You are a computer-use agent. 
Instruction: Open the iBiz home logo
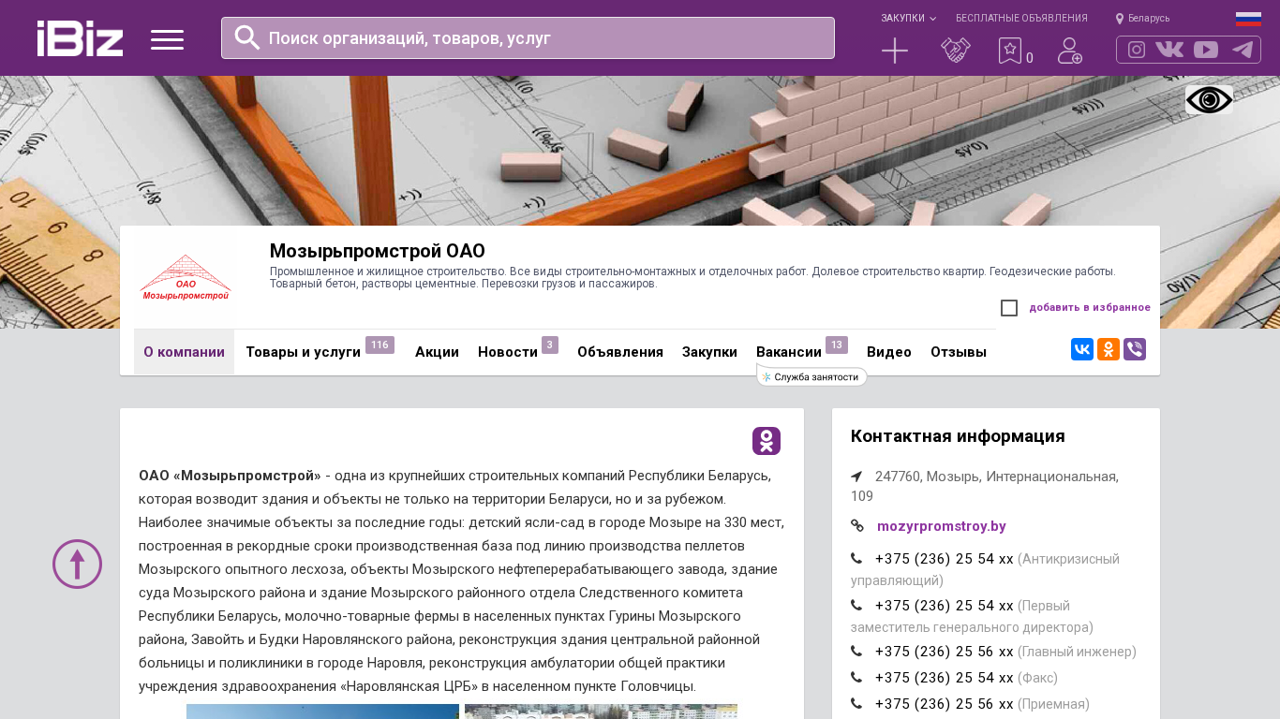click(x=80, y=38)
